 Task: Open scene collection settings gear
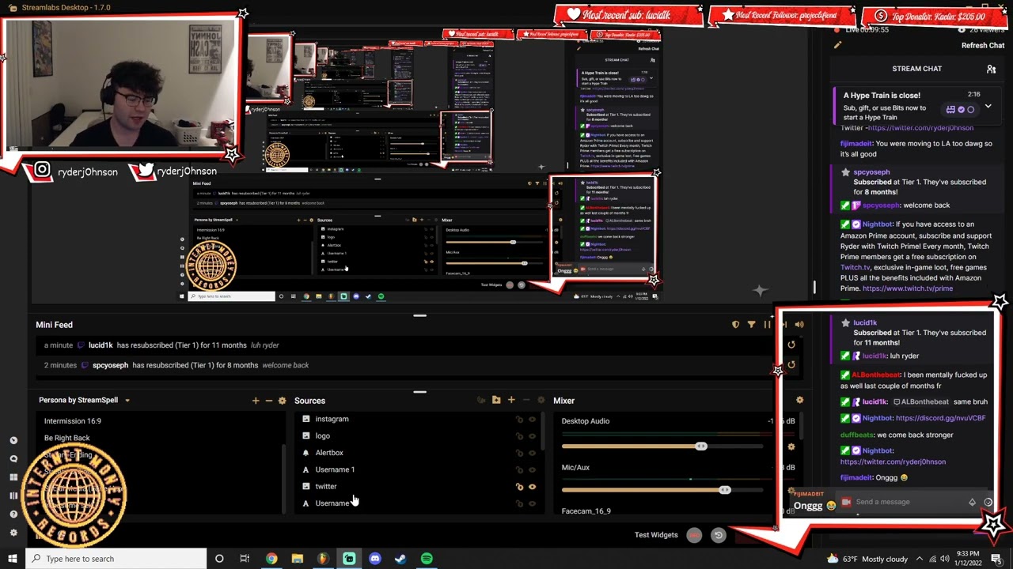(282, 401)
